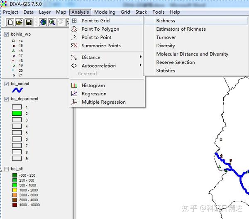Click the New project toolbar icon
This screenshot has height=219, width=249.
(x=10, y=22)
